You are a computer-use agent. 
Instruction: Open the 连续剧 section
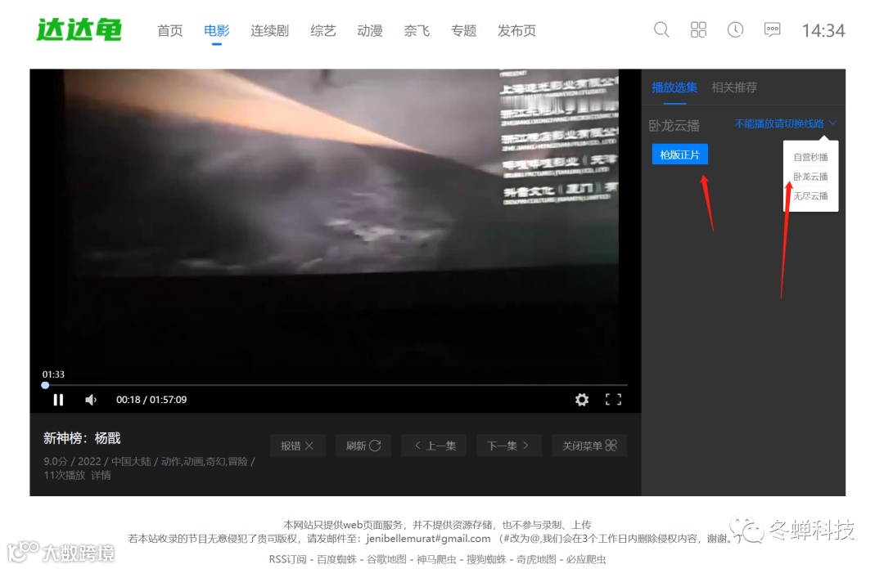[269, 30]
